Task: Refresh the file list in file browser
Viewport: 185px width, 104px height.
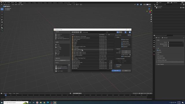Action: [78, 32]
